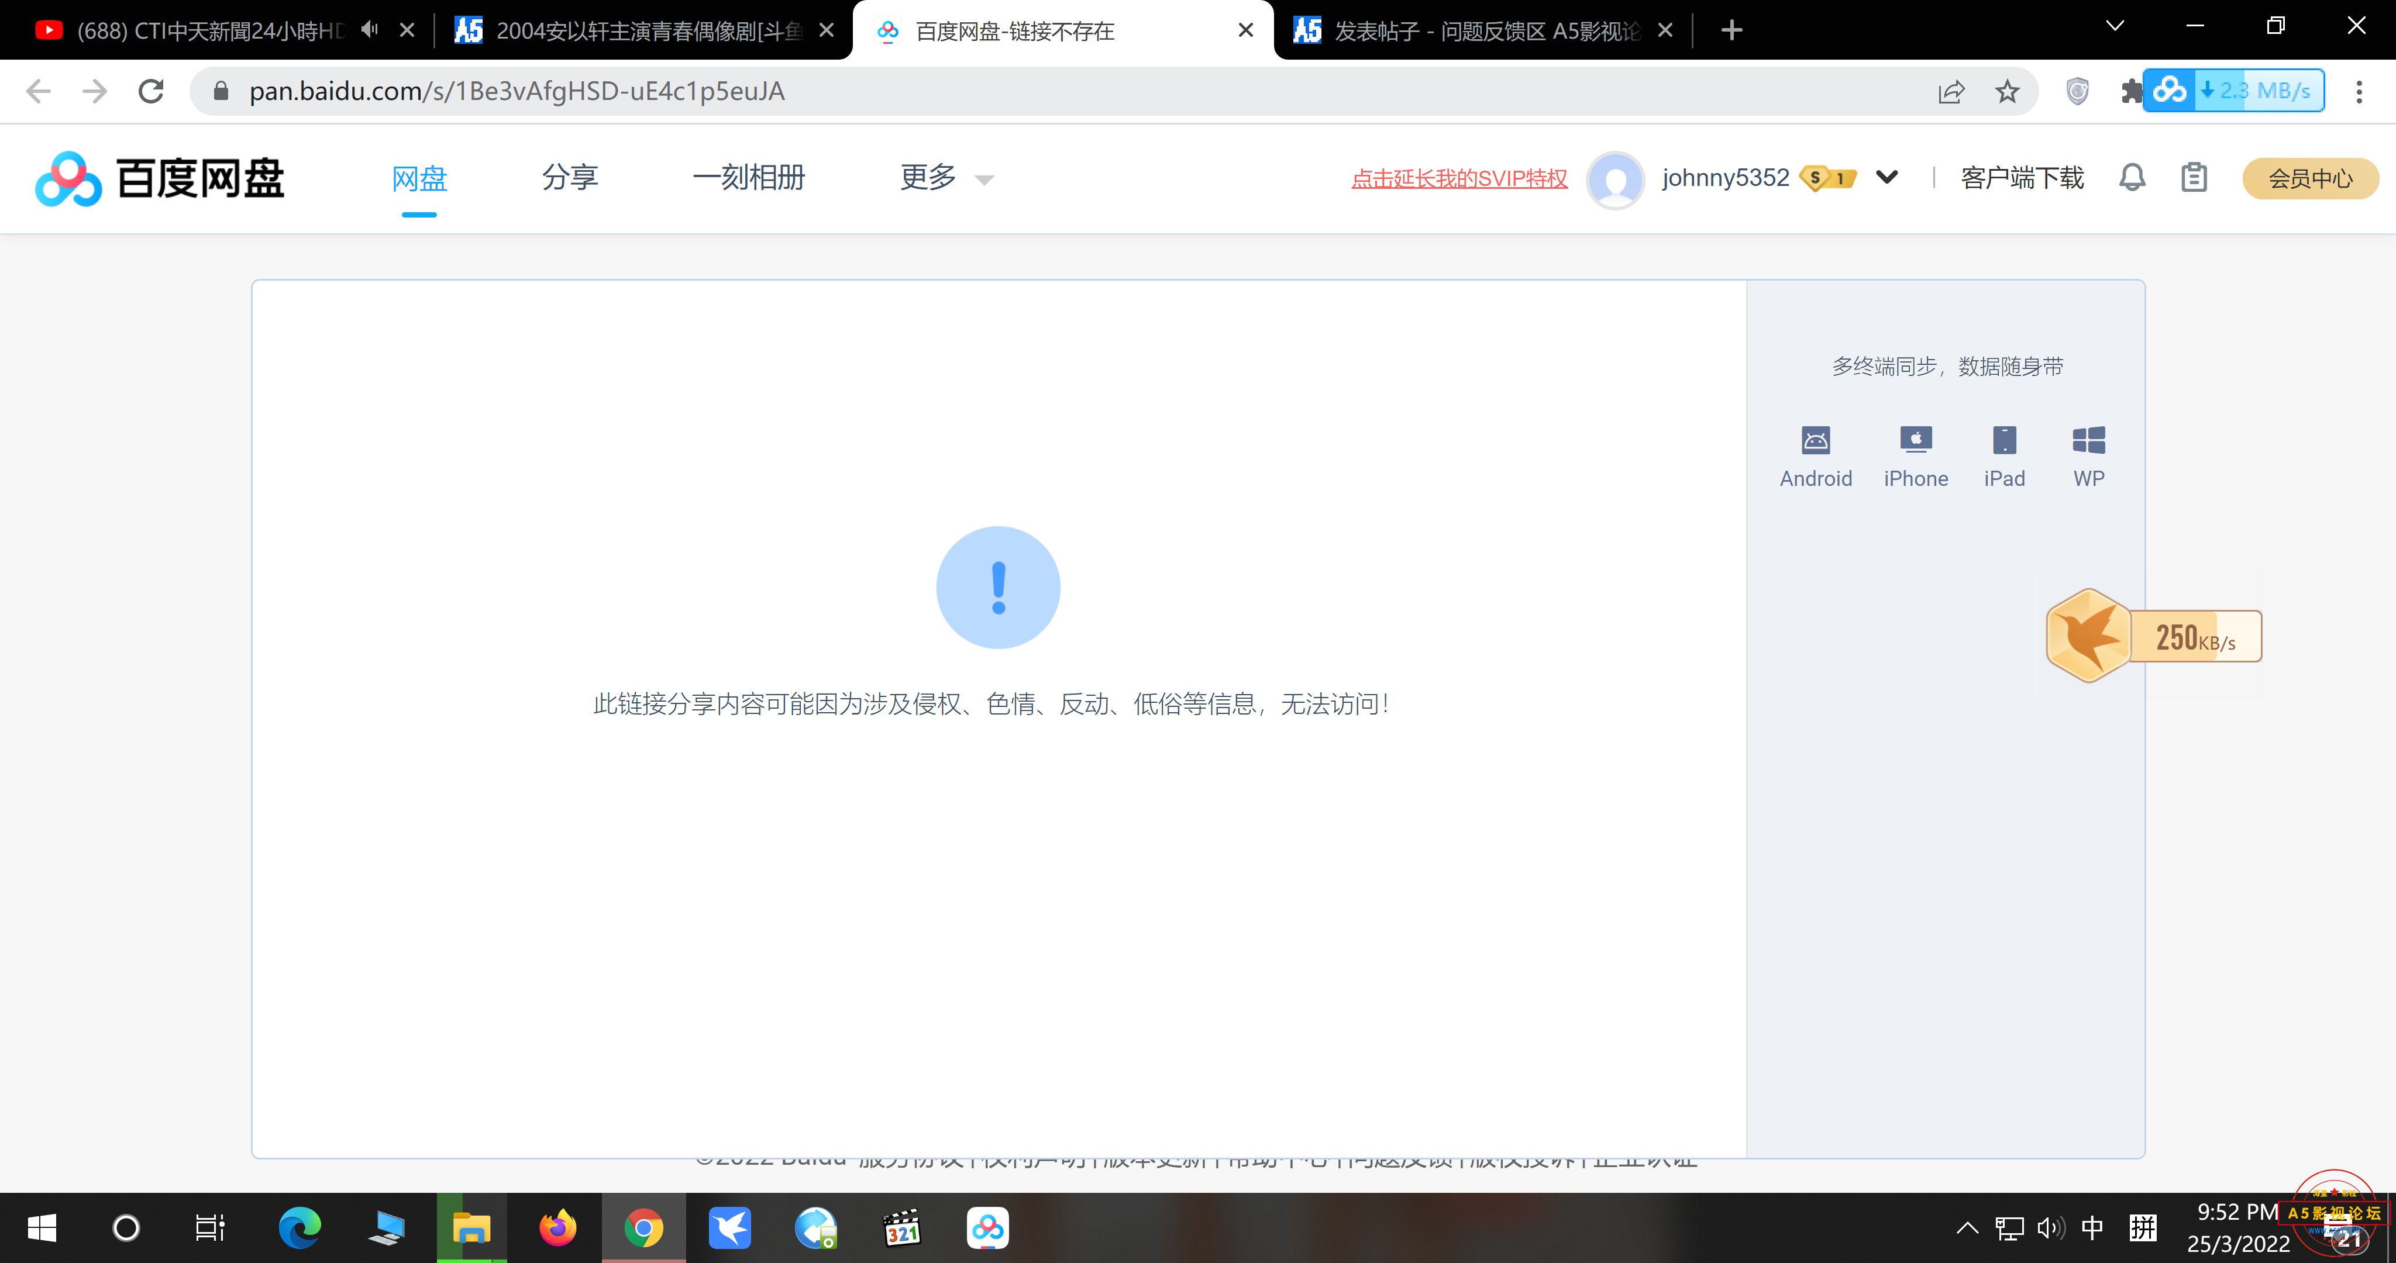2396x1263 pixels.
Task: Open the shield extension icon
Action: point(2077,91)
